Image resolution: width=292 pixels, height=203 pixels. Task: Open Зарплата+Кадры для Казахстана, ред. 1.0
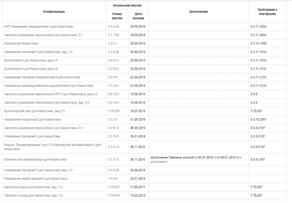[33, 187]
